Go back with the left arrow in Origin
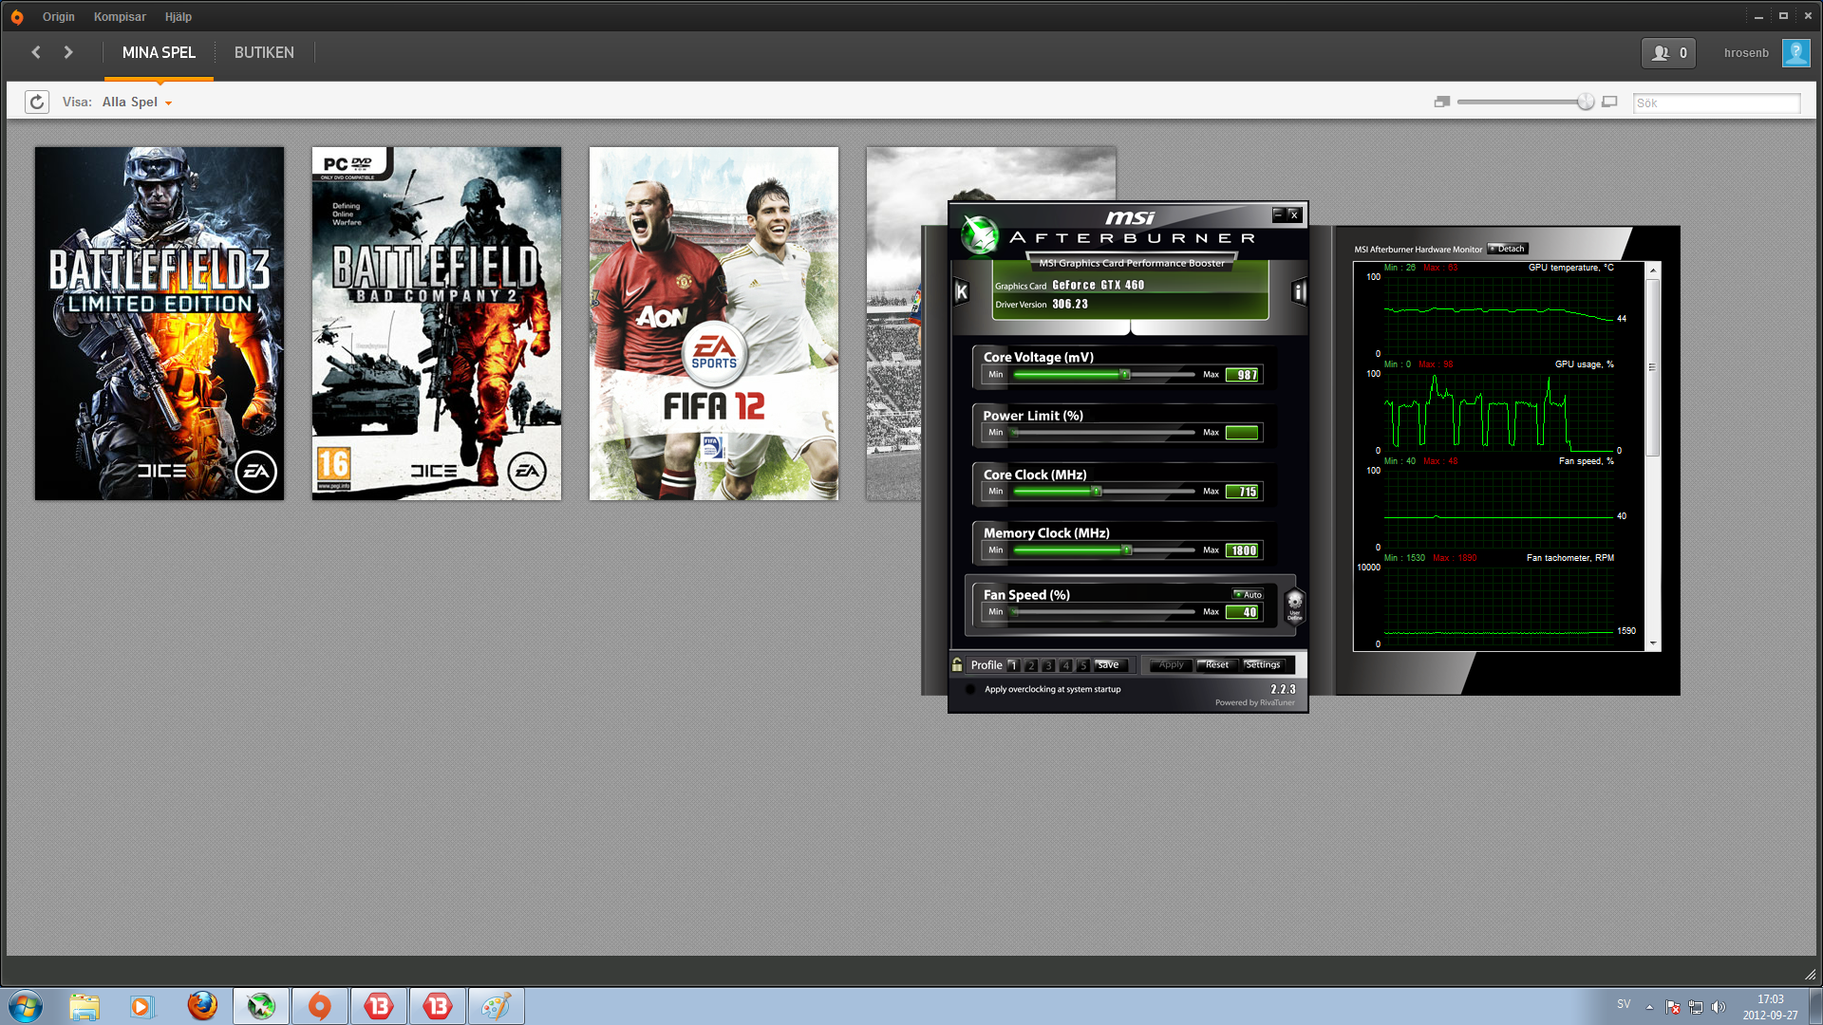 [36, 52]
